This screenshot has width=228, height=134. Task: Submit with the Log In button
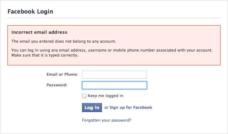pos(92,108)
